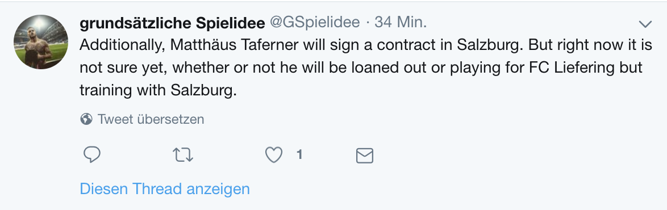Click the tweet's last line training with Salzburg
The image size is (667, 210).
(x=158, y=90)
